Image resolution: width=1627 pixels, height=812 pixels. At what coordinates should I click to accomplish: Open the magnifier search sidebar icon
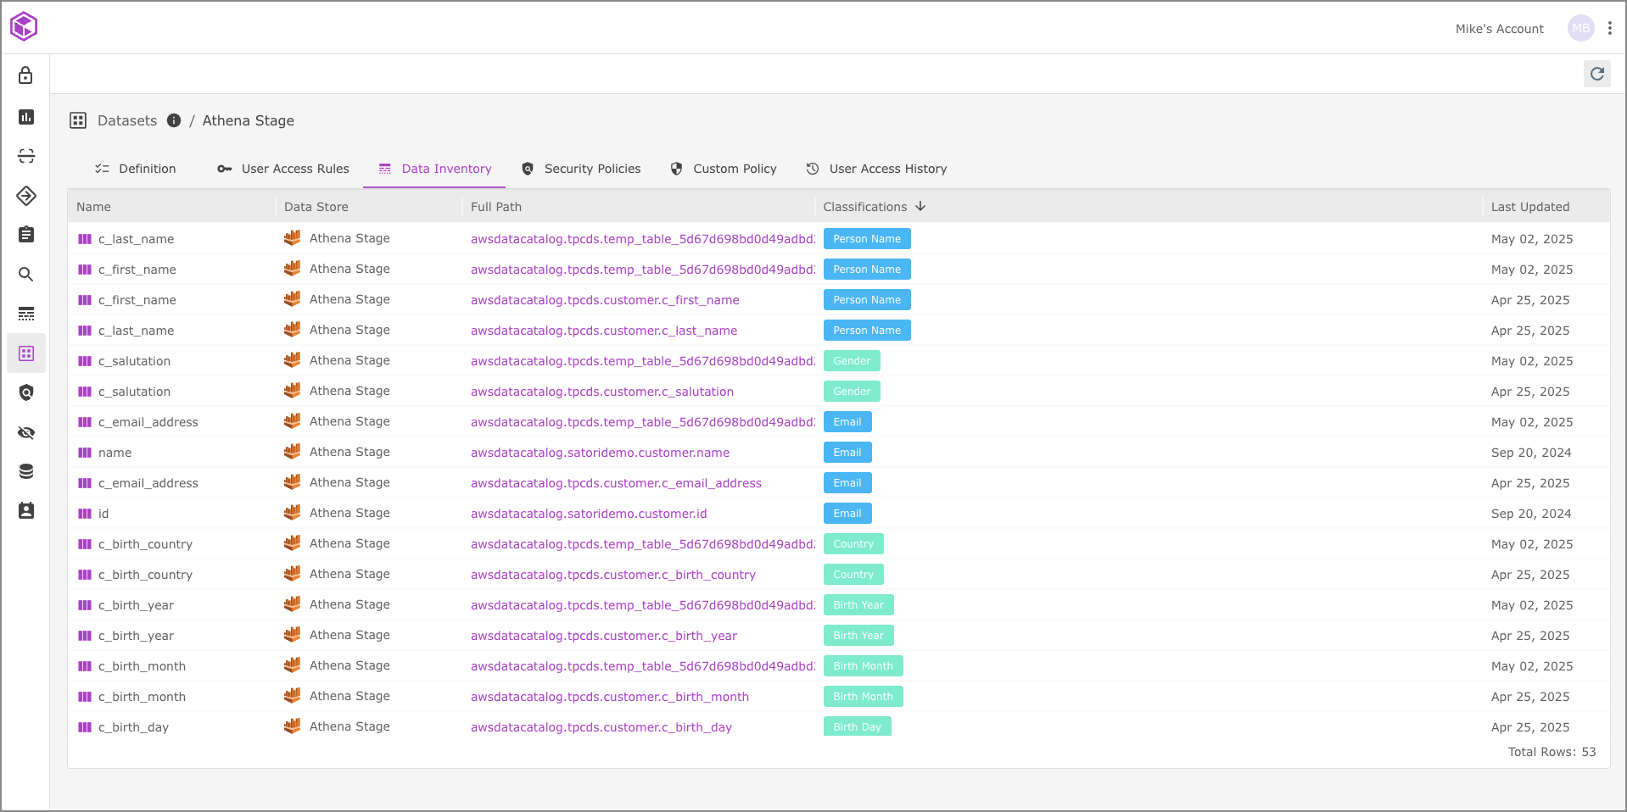pyautogui.click(x=26, y=275)
